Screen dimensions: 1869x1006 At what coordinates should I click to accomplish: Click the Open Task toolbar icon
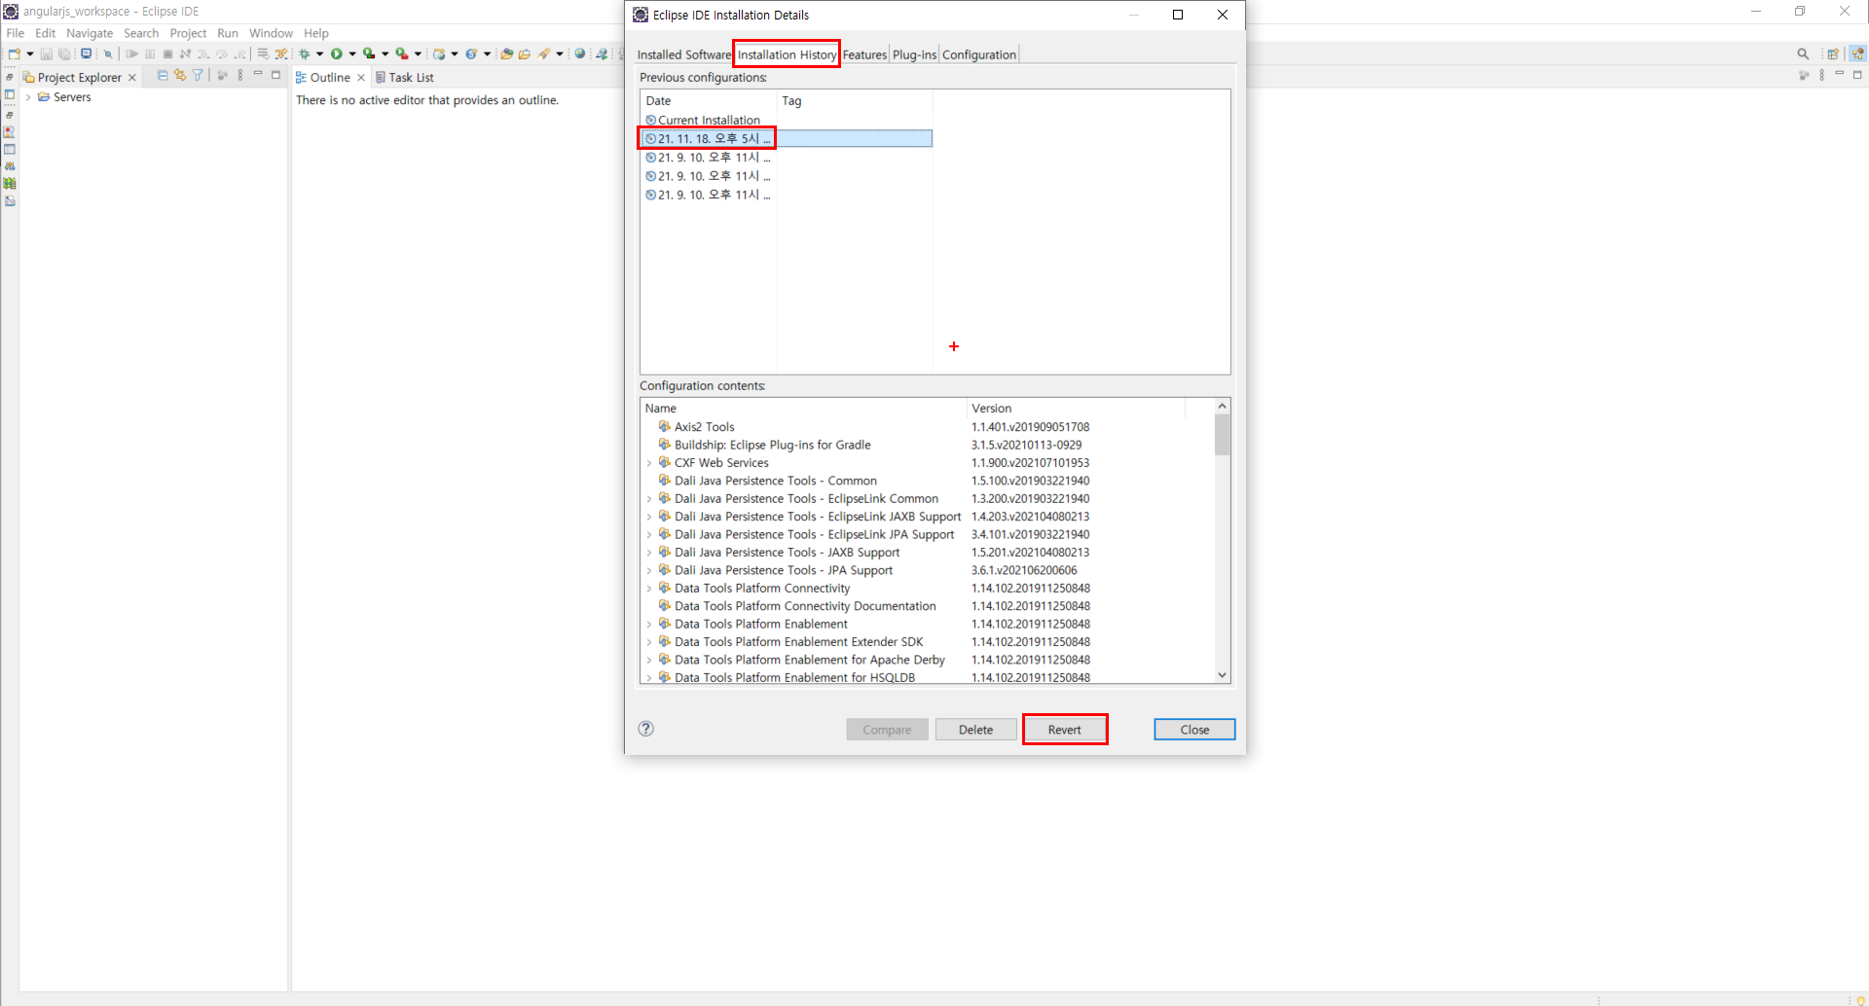pyautogui.click(x=525, y=54)
